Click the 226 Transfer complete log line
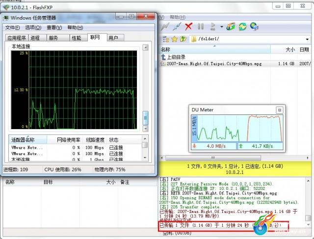The image size is (314, 239). [x=190, y=207]
